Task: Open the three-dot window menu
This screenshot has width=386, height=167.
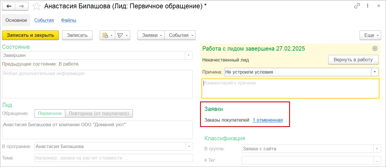Action: point(368,6)
